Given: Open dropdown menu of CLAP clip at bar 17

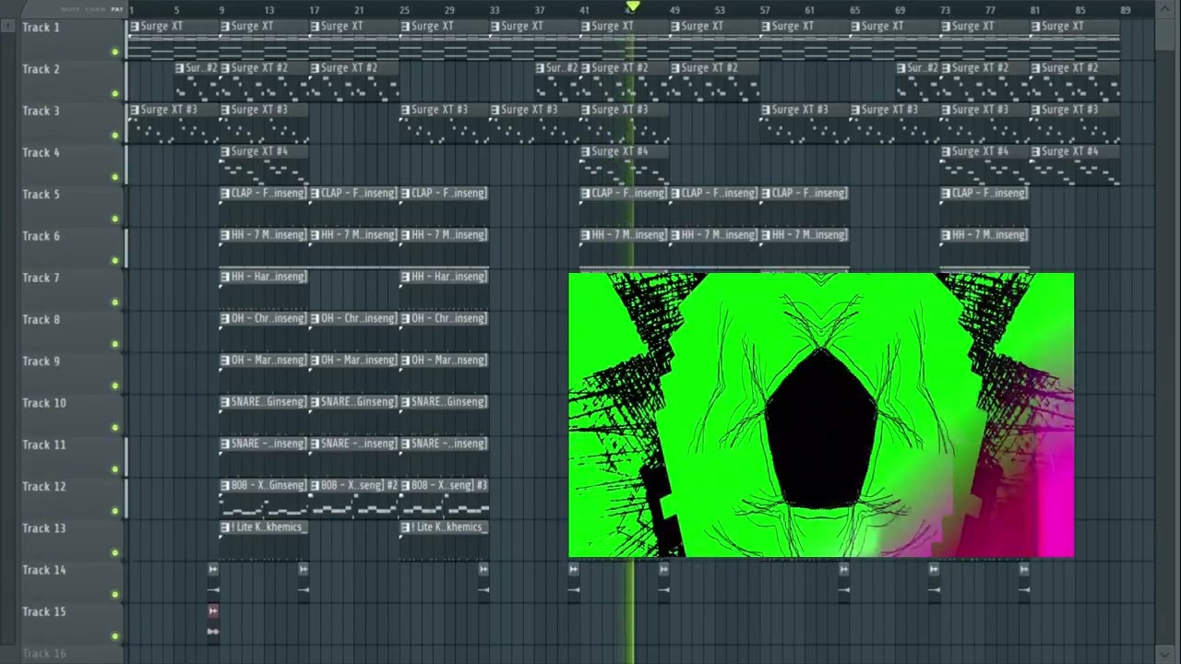Looking at the screenshot, I should 316,193.
